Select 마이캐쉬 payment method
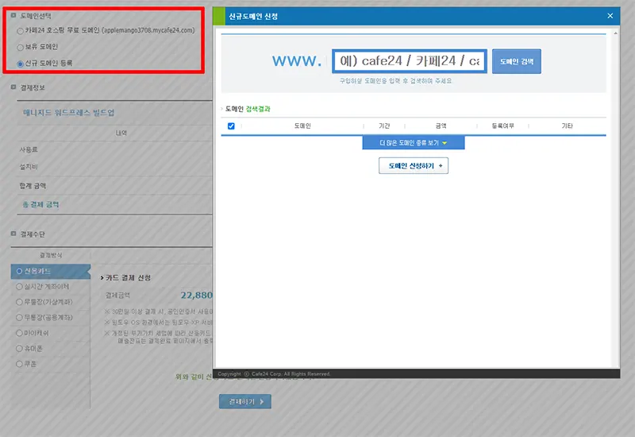Screen dimensions: 635x437 click(x=19, y=333)
